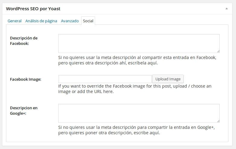Switch to the General tab
Viewport: 236px width, 149px height.
(14, 21)
